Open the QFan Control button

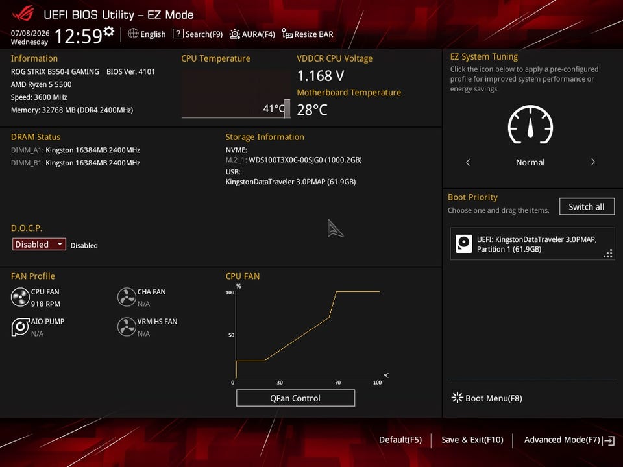point(295,398)
